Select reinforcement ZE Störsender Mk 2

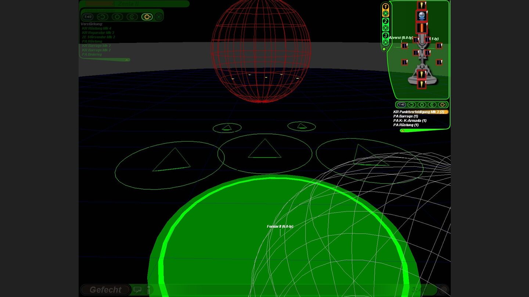(98, 37)
